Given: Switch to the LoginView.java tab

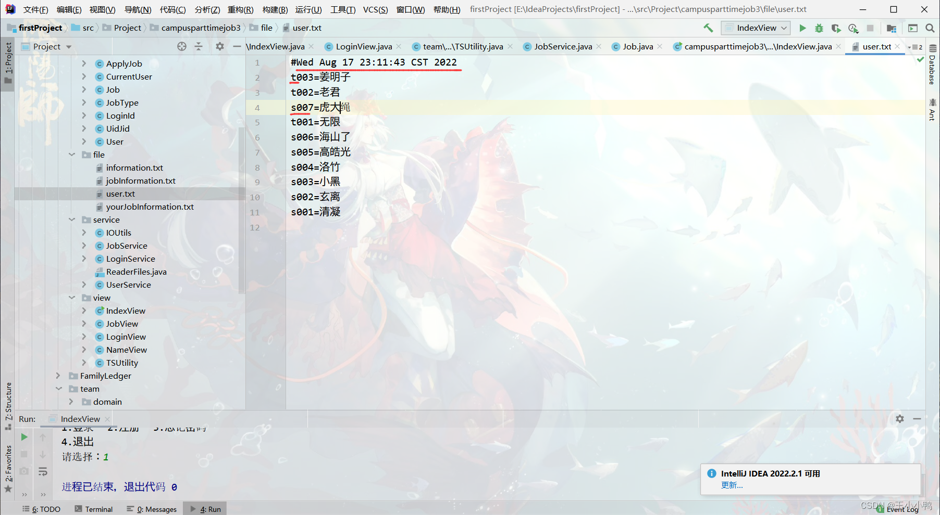Looking at the screenshot, I should [x=364, y=46].
